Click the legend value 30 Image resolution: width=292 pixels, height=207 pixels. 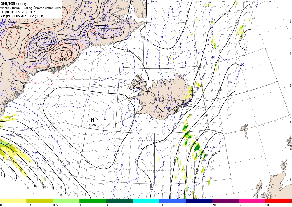click(241, 205)
